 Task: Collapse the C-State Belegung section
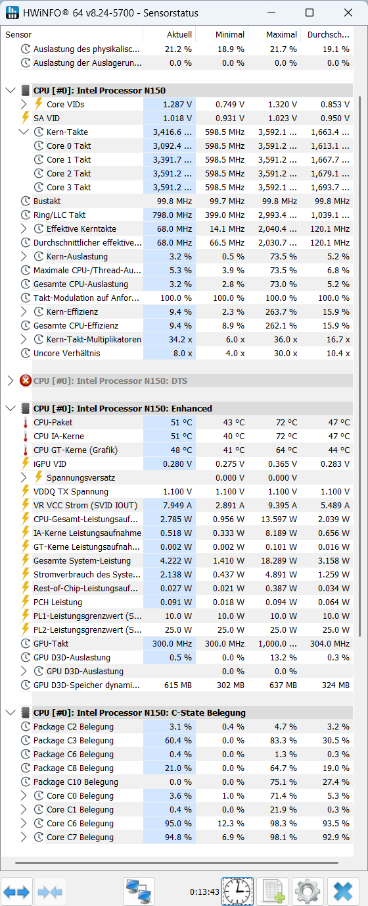(x=10, y=712)
